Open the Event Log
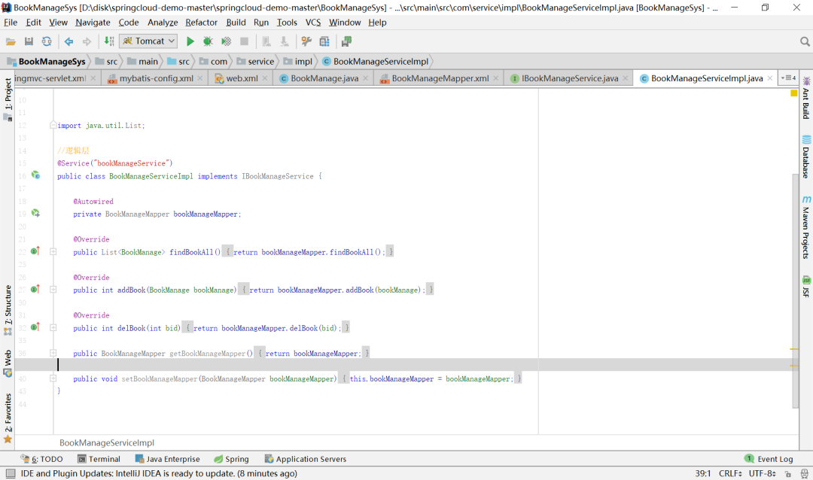The image size is (813, 480). [x=769, y=459]
